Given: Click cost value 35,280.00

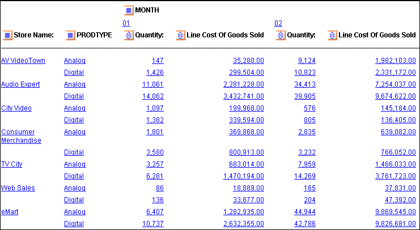Looking at the screenshot, I should click(x=249, y=61).
